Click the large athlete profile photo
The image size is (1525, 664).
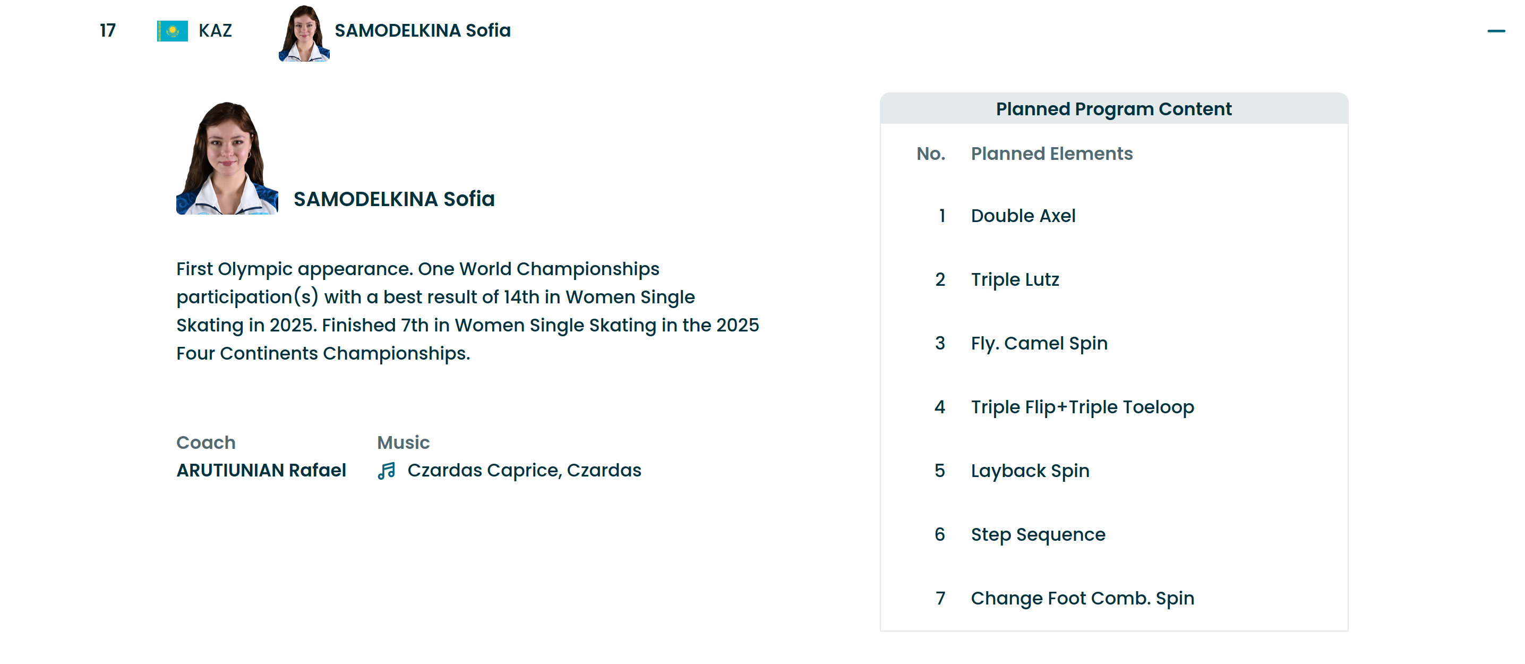pos(227,158)
